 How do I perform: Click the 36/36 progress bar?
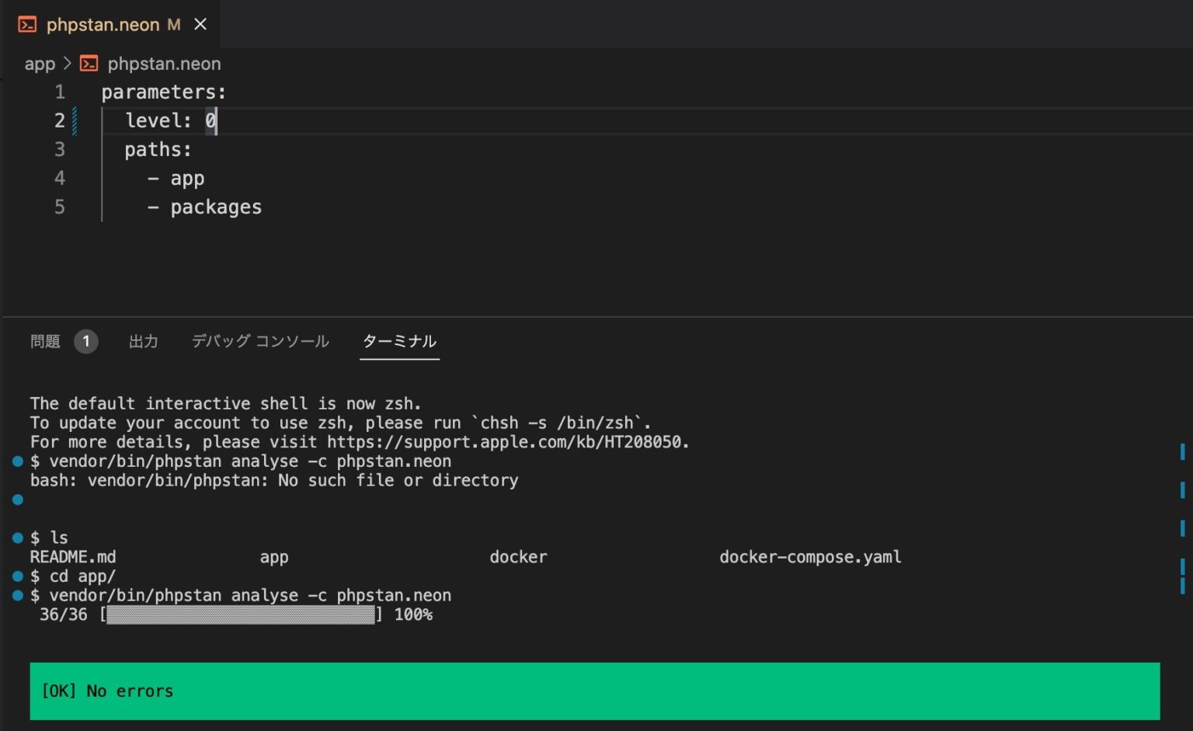(x=241, y=614)
